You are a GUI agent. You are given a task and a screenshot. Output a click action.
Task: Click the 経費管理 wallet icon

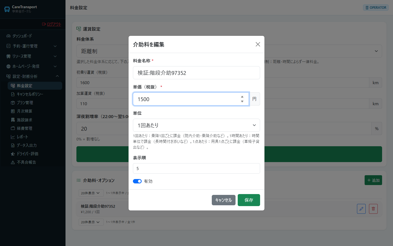13,128
